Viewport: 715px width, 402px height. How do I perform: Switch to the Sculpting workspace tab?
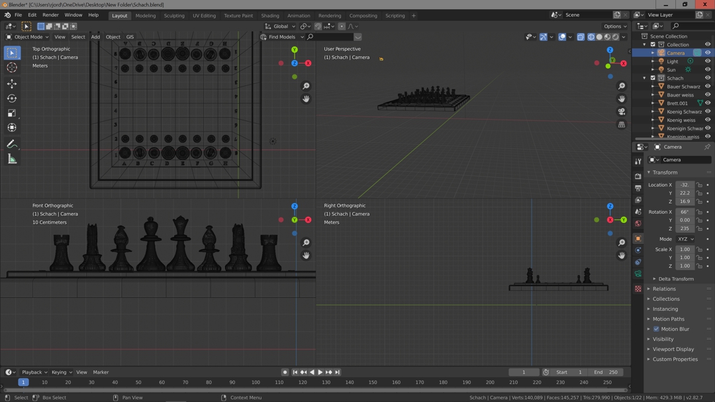[x=174, y=15]
